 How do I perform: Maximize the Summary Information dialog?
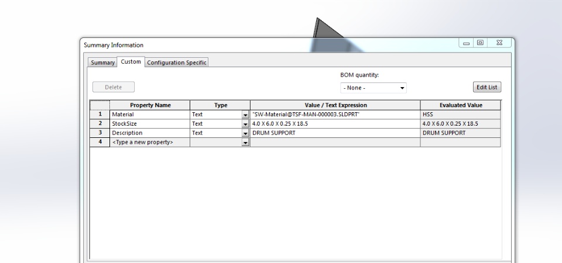pos(480,43)
